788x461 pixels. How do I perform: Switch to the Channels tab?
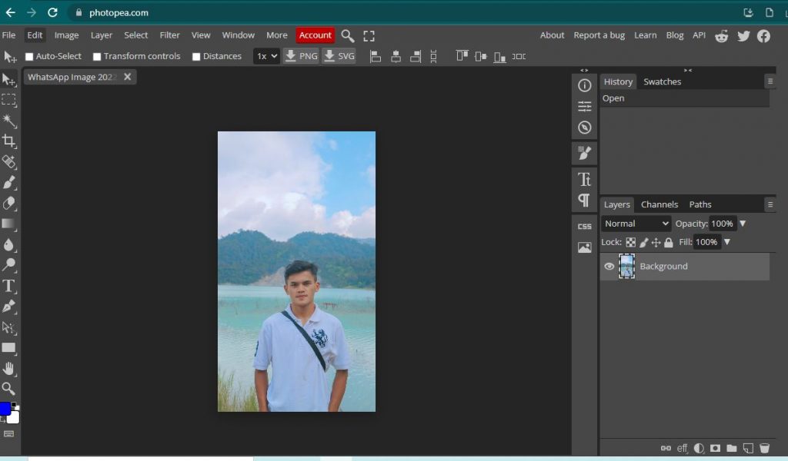click(659, 204)
